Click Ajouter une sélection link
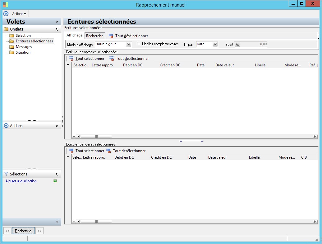Image resolution: width=322 pixels, height=244 pixels. coord(21,181)
